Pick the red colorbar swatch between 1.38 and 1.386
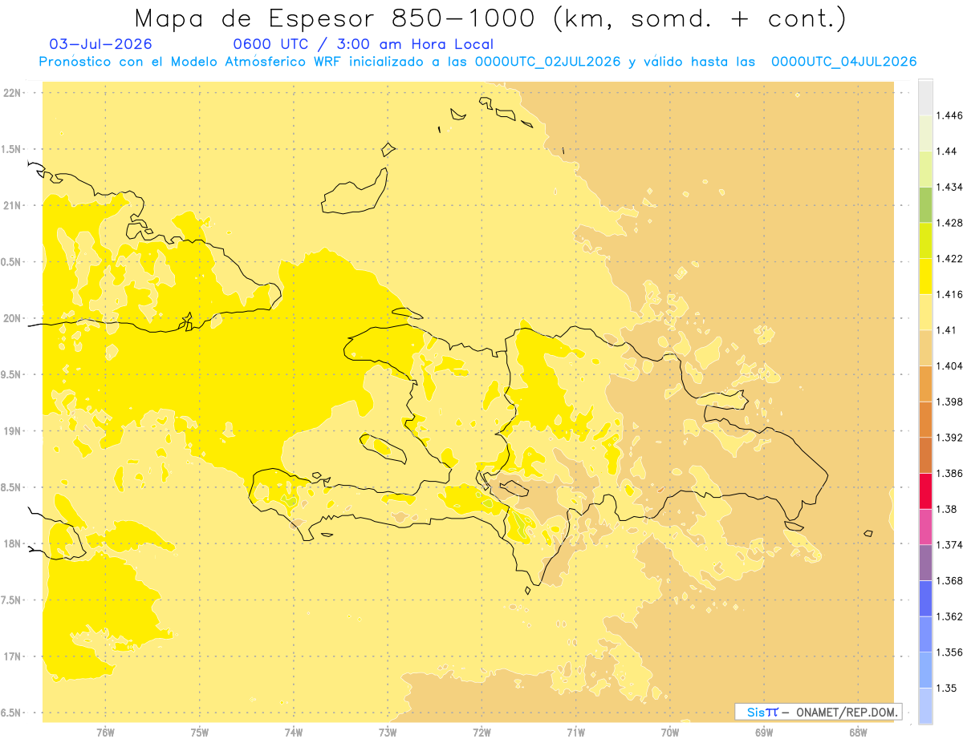The width and height of the screenshot is (963, 743). click(x=925, y=491)
